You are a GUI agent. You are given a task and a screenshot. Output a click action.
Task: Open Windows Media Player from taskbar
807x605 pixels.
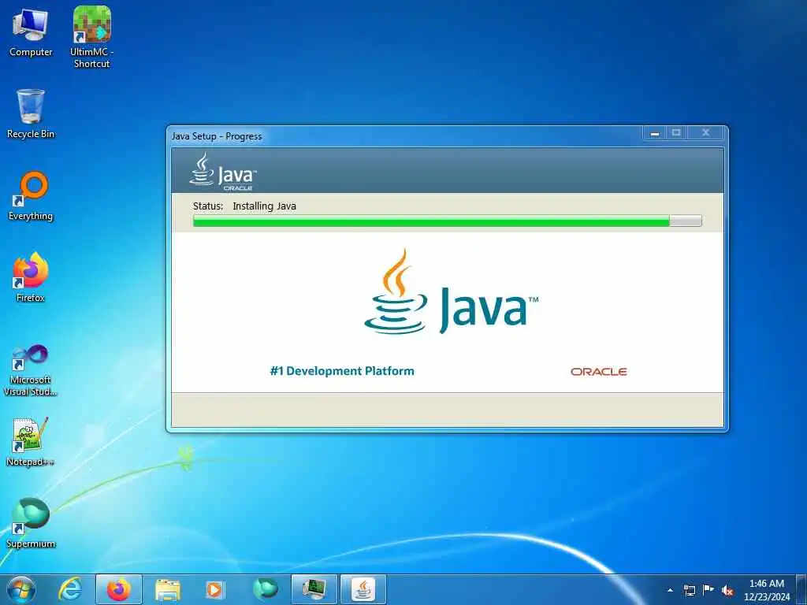coord(214,589)
